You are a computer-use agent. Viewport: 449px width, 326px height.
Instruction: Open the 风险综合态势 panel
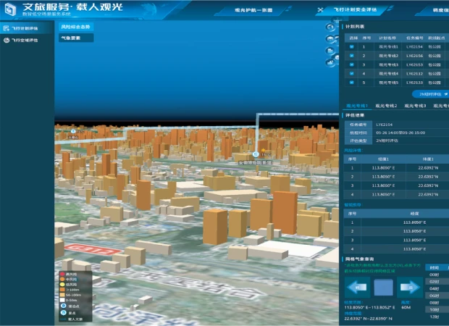[75, 27]
